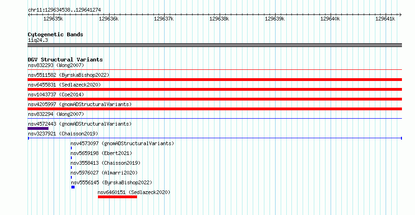Select nsv5556145 (ByrskaBishop2022) label

111,182
